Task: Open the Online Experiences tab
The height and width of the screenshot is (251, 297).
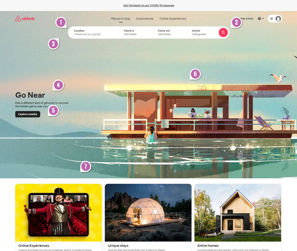Action: click(x=173, y=19)
